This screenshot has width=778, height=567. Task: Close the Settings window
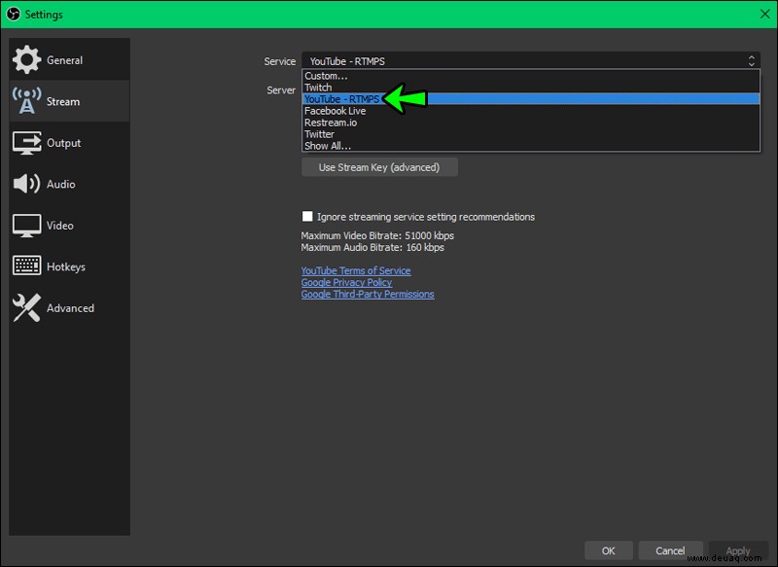764,14
